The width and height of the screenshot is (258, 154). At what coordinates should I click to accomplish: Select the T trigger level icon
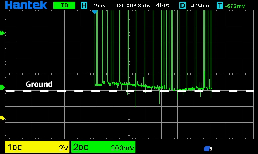(220, 5)
